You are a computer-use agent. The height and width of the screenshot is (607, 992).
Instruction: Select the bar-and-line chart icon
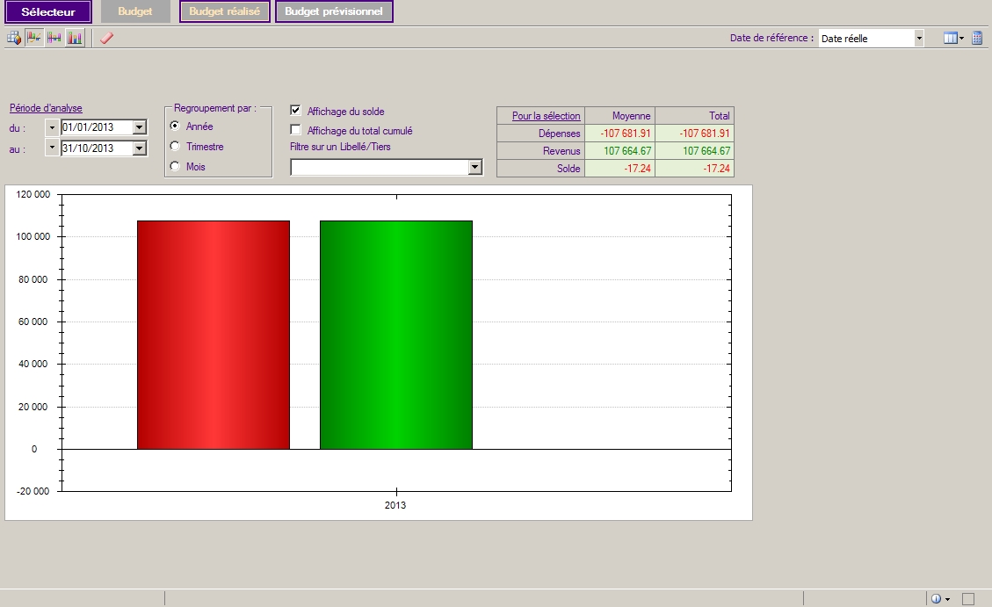(34, 38)
